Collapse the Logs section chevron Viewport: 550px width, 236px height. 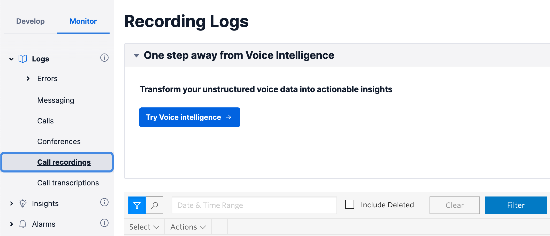(x=11, y=59)
